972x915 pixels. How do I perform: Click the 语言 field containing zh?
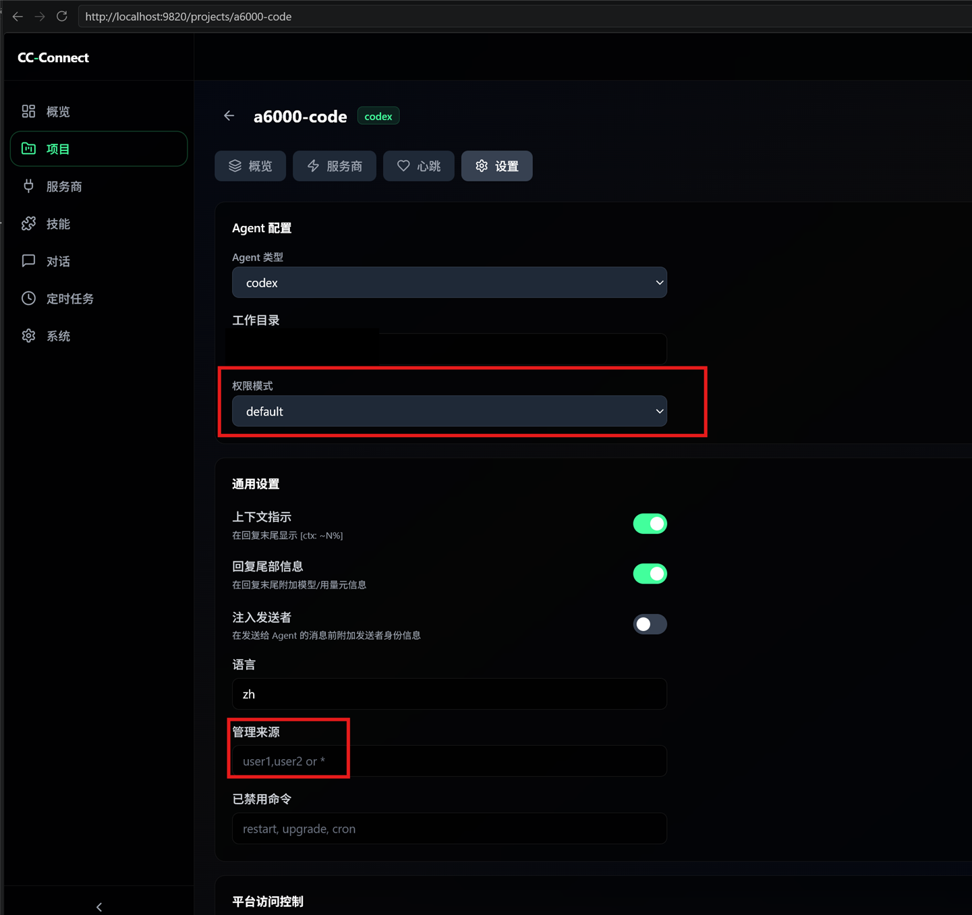449,694
